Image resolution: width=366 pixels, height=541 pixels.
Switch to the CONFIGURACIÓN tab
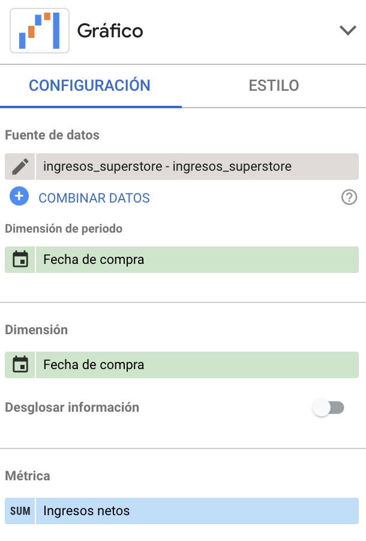(89, 85)
